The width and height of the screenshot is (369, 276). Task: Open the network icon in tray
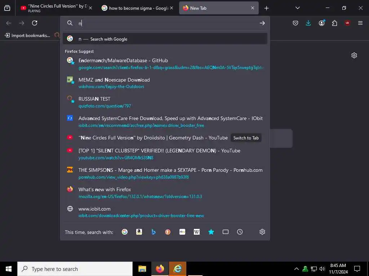pyautogui.click(x=314, y=269)
